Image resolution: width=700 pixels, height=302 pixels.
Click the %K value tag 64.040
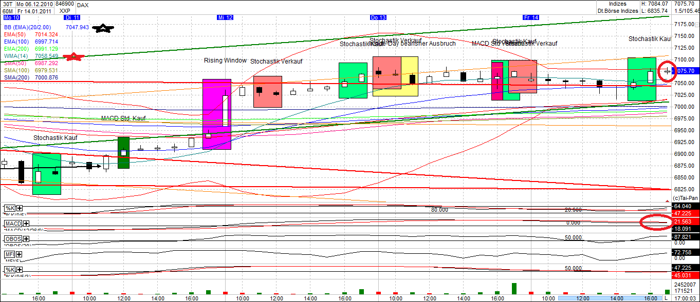click(686, 206)
